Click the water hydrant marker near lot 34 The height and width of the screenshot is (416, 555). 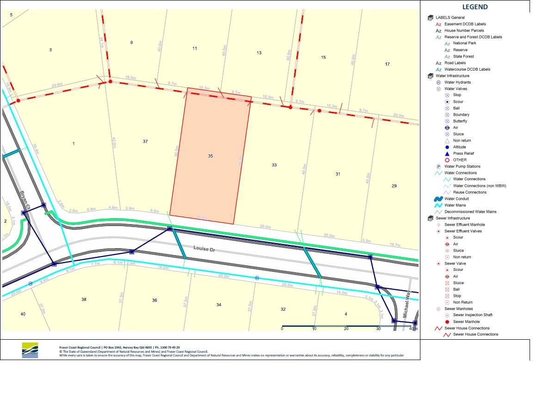tap(257, 278)
